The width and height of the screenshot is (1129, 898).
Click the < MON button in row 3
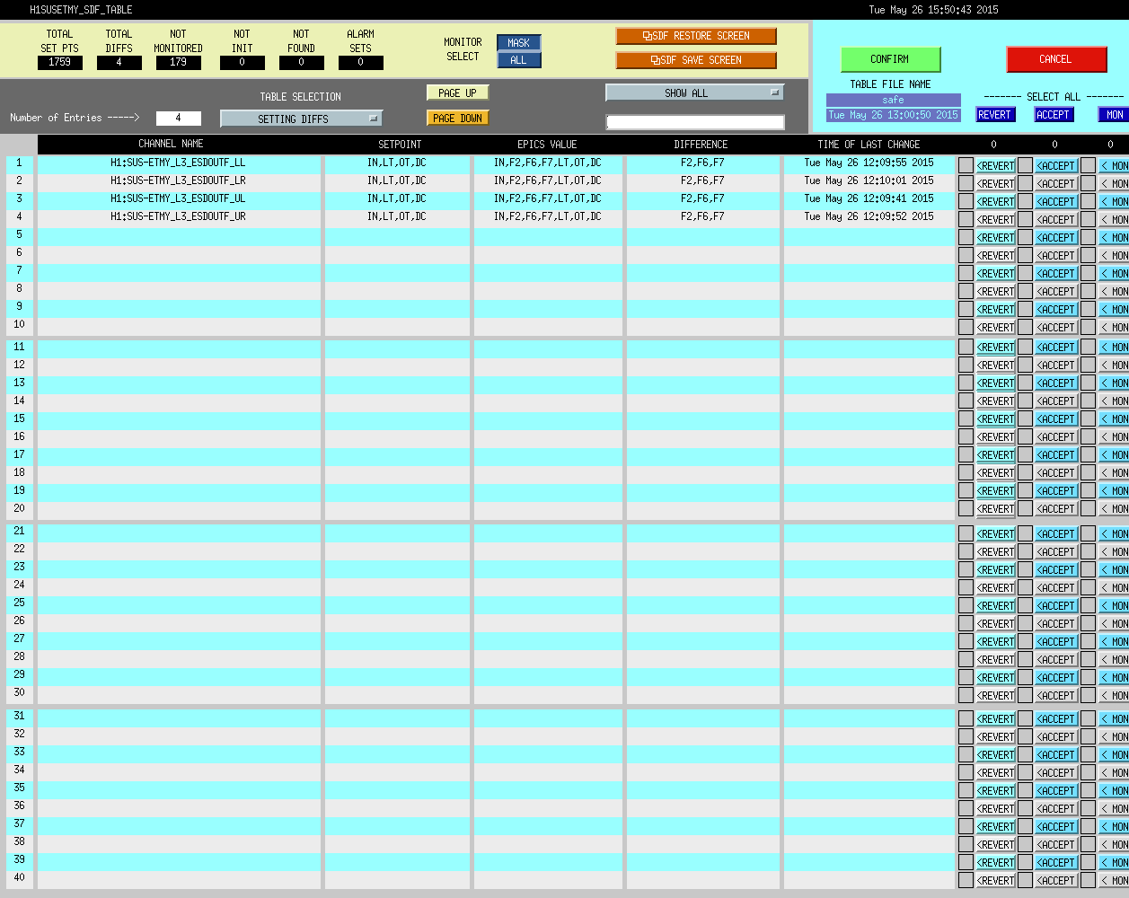click(x=1115, y=202)
